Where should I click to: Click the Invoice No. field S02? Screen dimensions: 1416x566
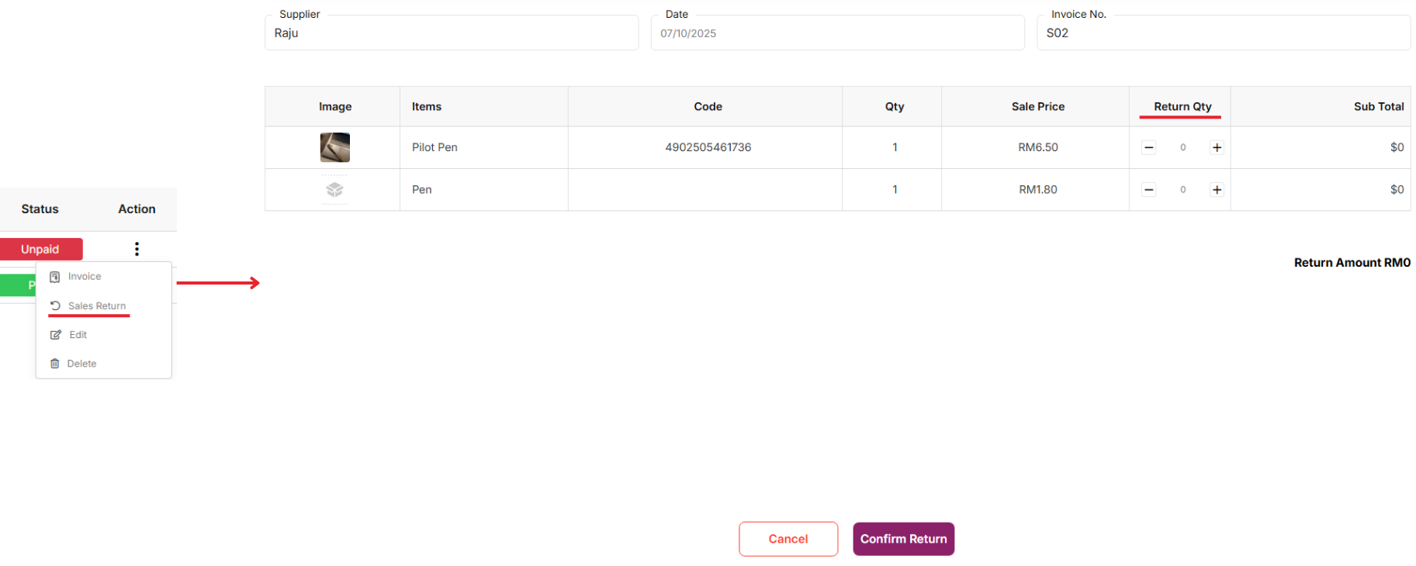1223,33
